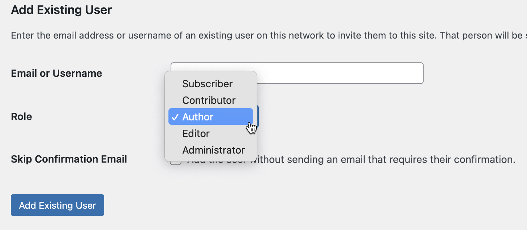The width and height of the screenshot is (527, 230).
Task: Click the Skip Confirmation Email row label
Action: click(x=69, y=159)
